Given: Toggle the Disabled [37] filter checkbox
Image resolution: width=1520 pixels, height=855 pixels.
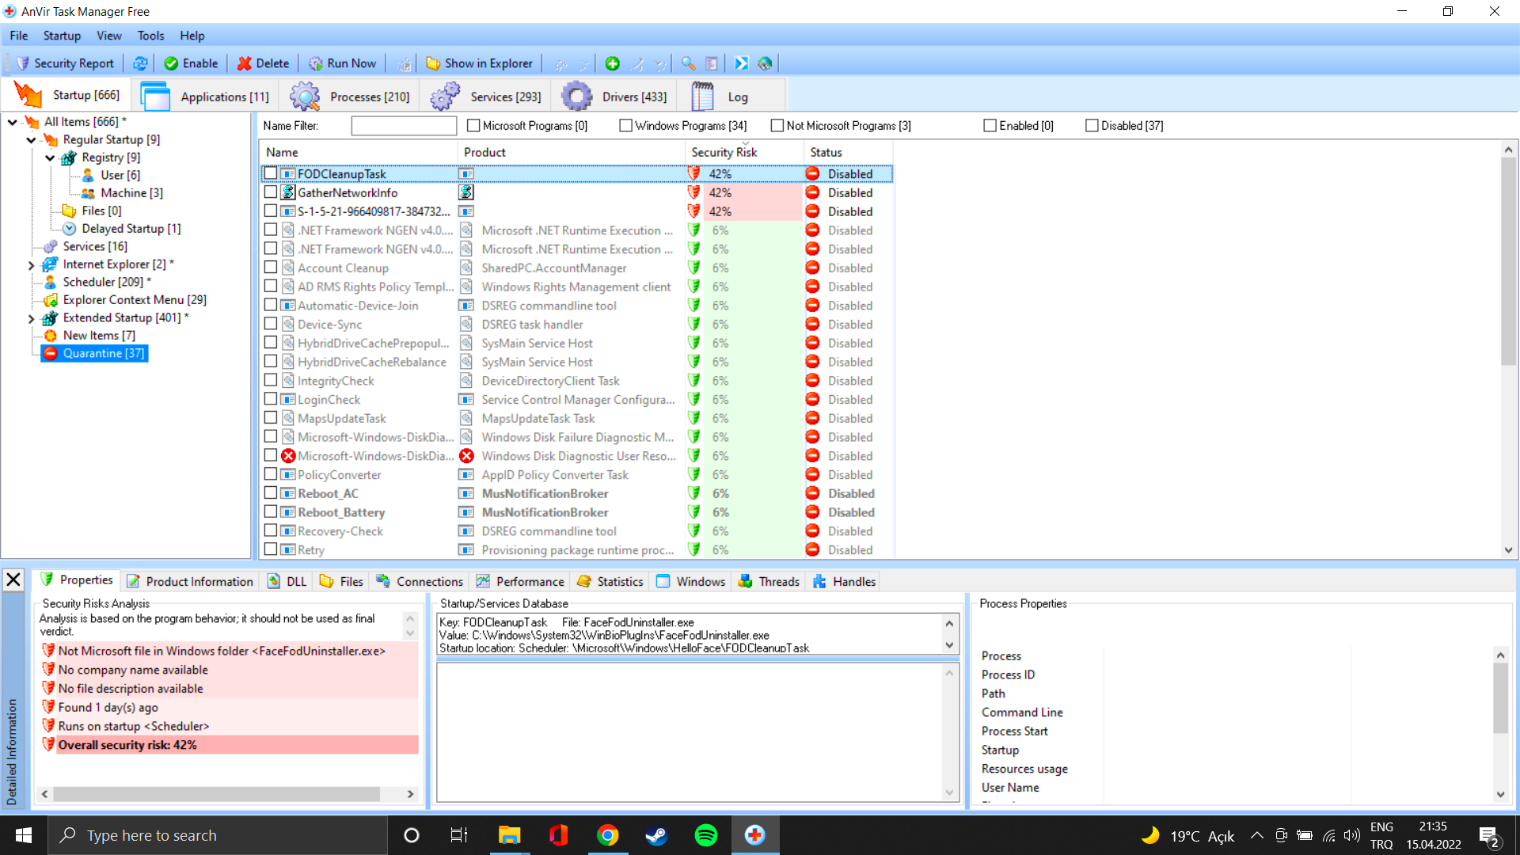Looking at the screenshot, I should (1092, 126).
